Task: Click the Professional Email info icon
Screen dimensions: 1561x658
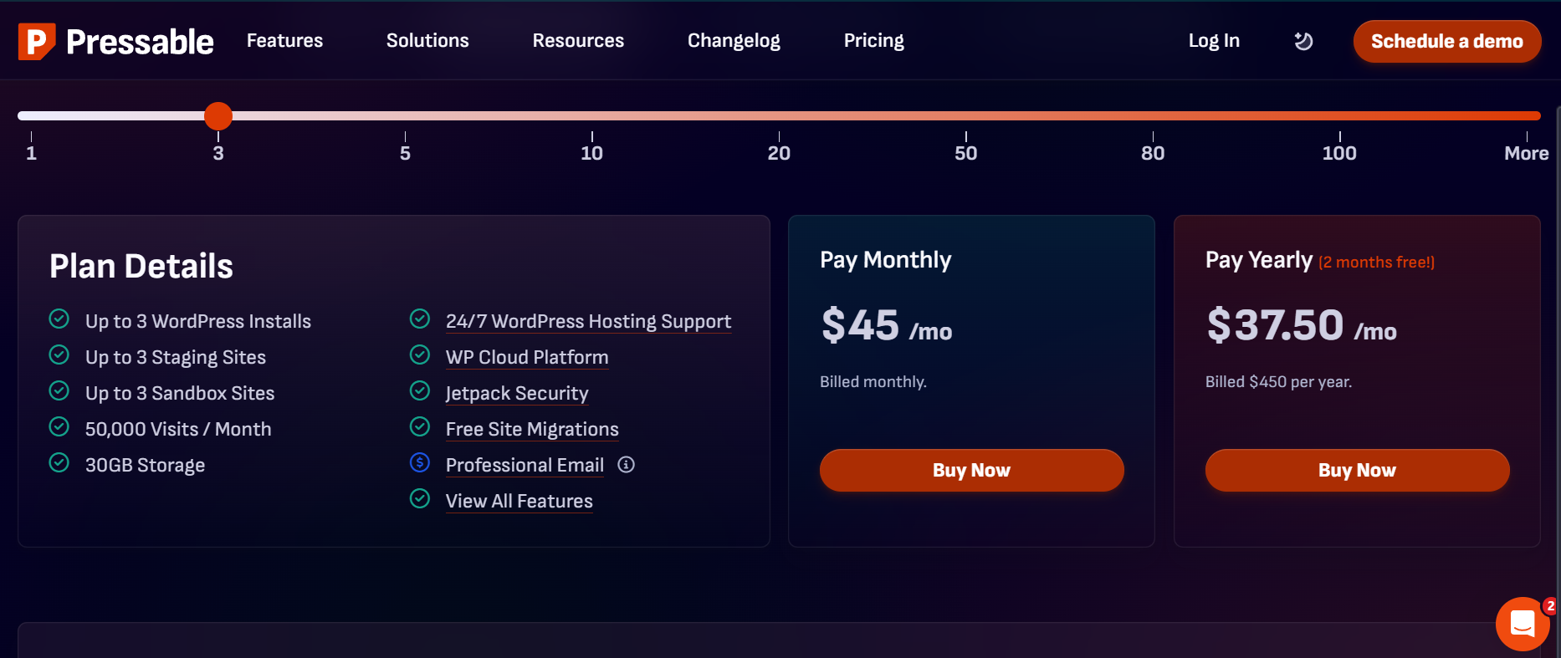Action: [626, 465]
